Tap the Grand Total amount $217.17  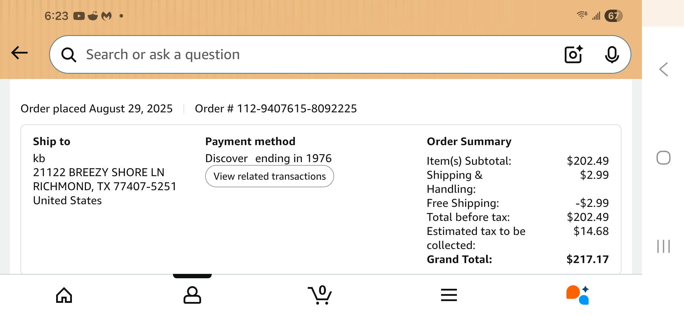coord(587,259)
